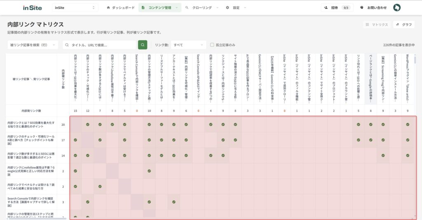
Task: Click first green checkmark in 内部リンクとは row
Action: (x=88, y=124)
